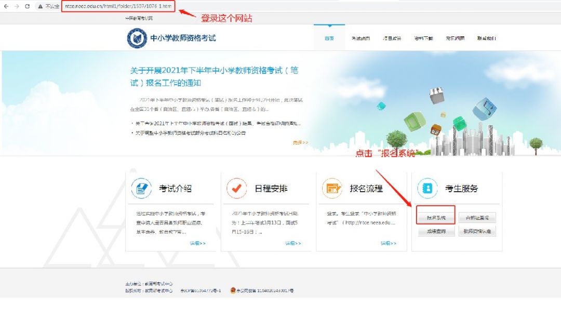Click the 日程安排 card heading
This screenshot has height=330, width=561.
pos(271,188)
